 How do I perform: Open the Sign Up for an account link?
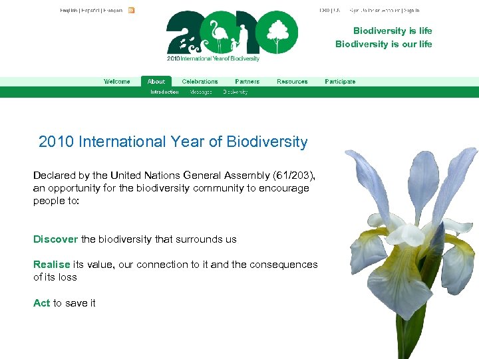pyautogui.click(x=375, y=11)
